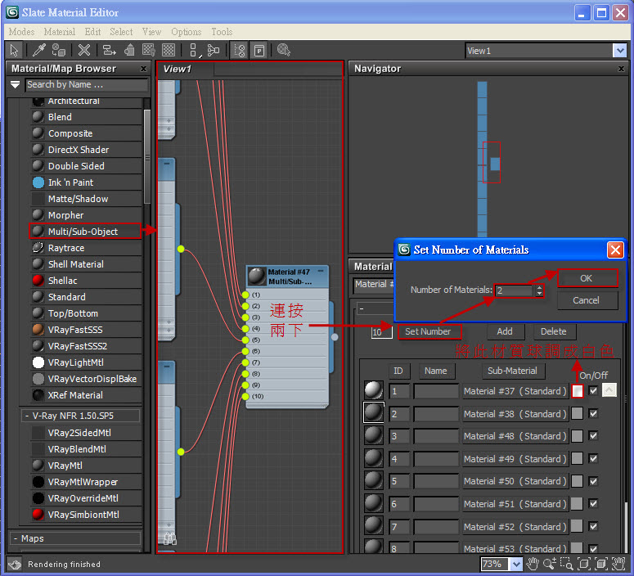This screenshot has height=576, width=634.
Task: Toggle On/Off checkbox for Material #49
Action: (x=594, y=458)
